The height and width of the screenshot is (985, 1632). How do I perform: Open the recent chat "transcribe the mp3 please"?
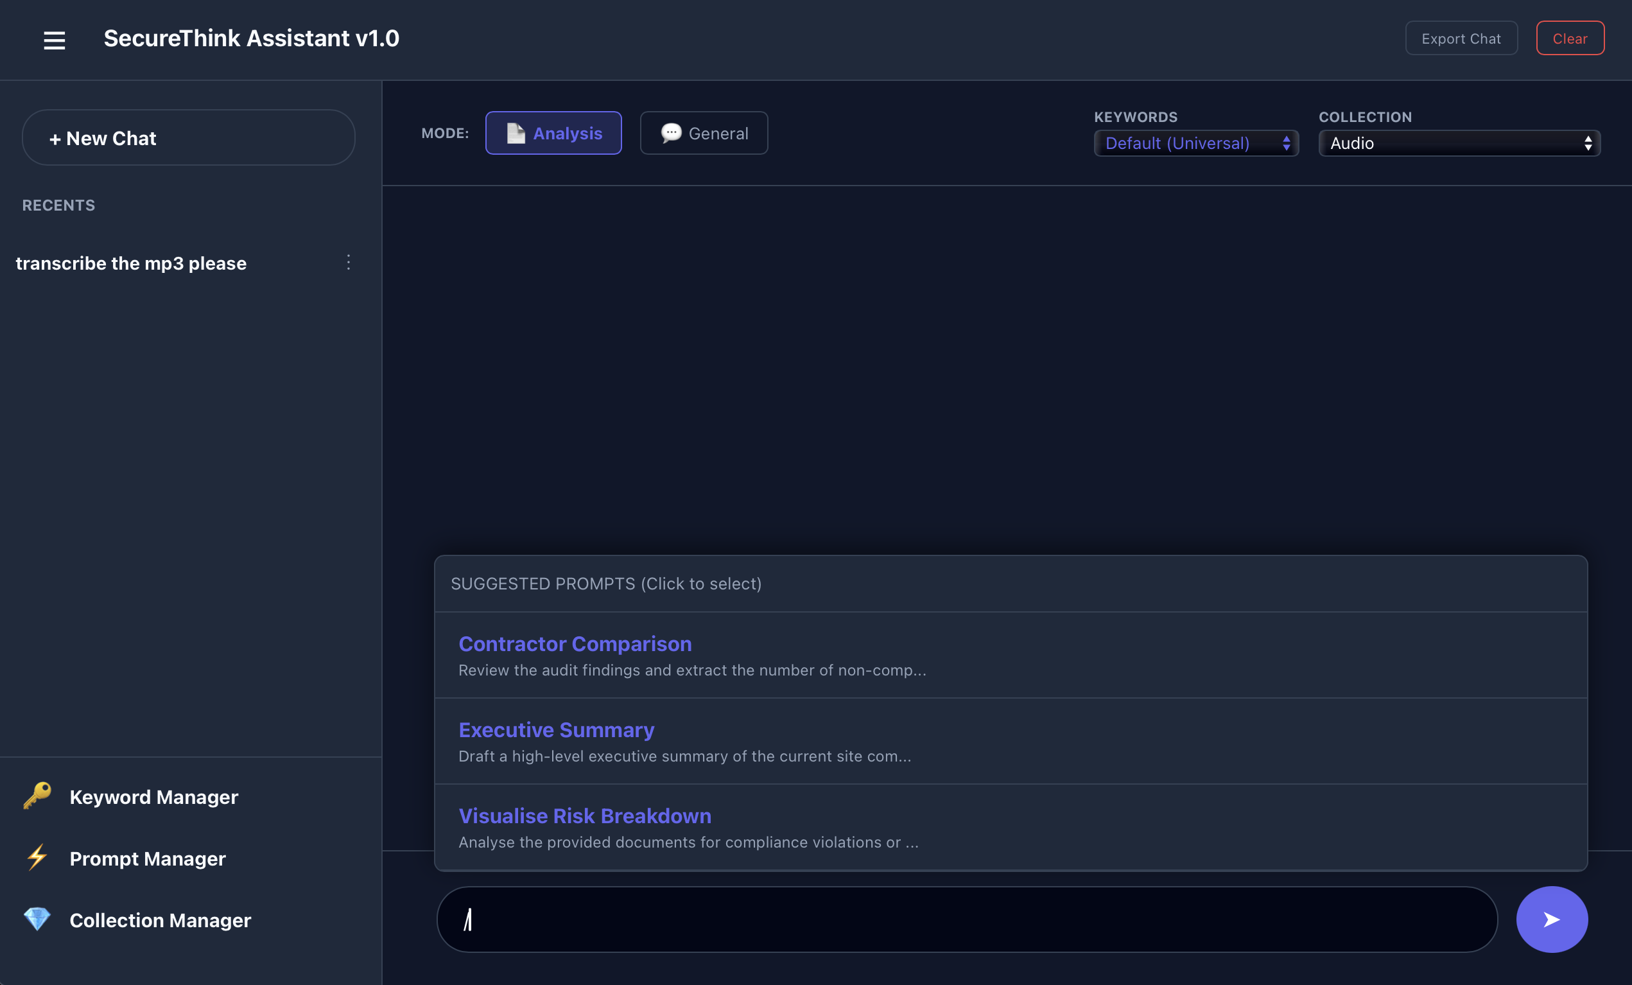[x=131, y=263]
